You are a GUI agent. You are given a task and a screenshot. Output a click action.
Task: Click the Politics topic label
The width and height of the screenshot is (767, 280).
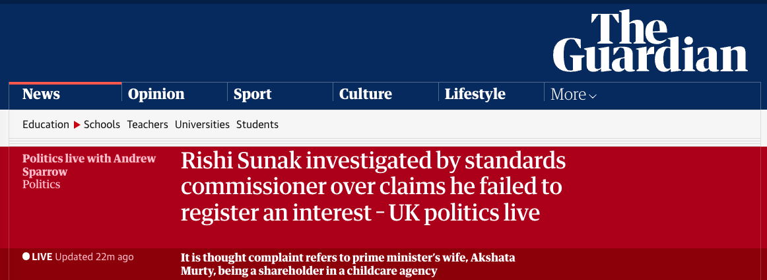tap(41, 184)
